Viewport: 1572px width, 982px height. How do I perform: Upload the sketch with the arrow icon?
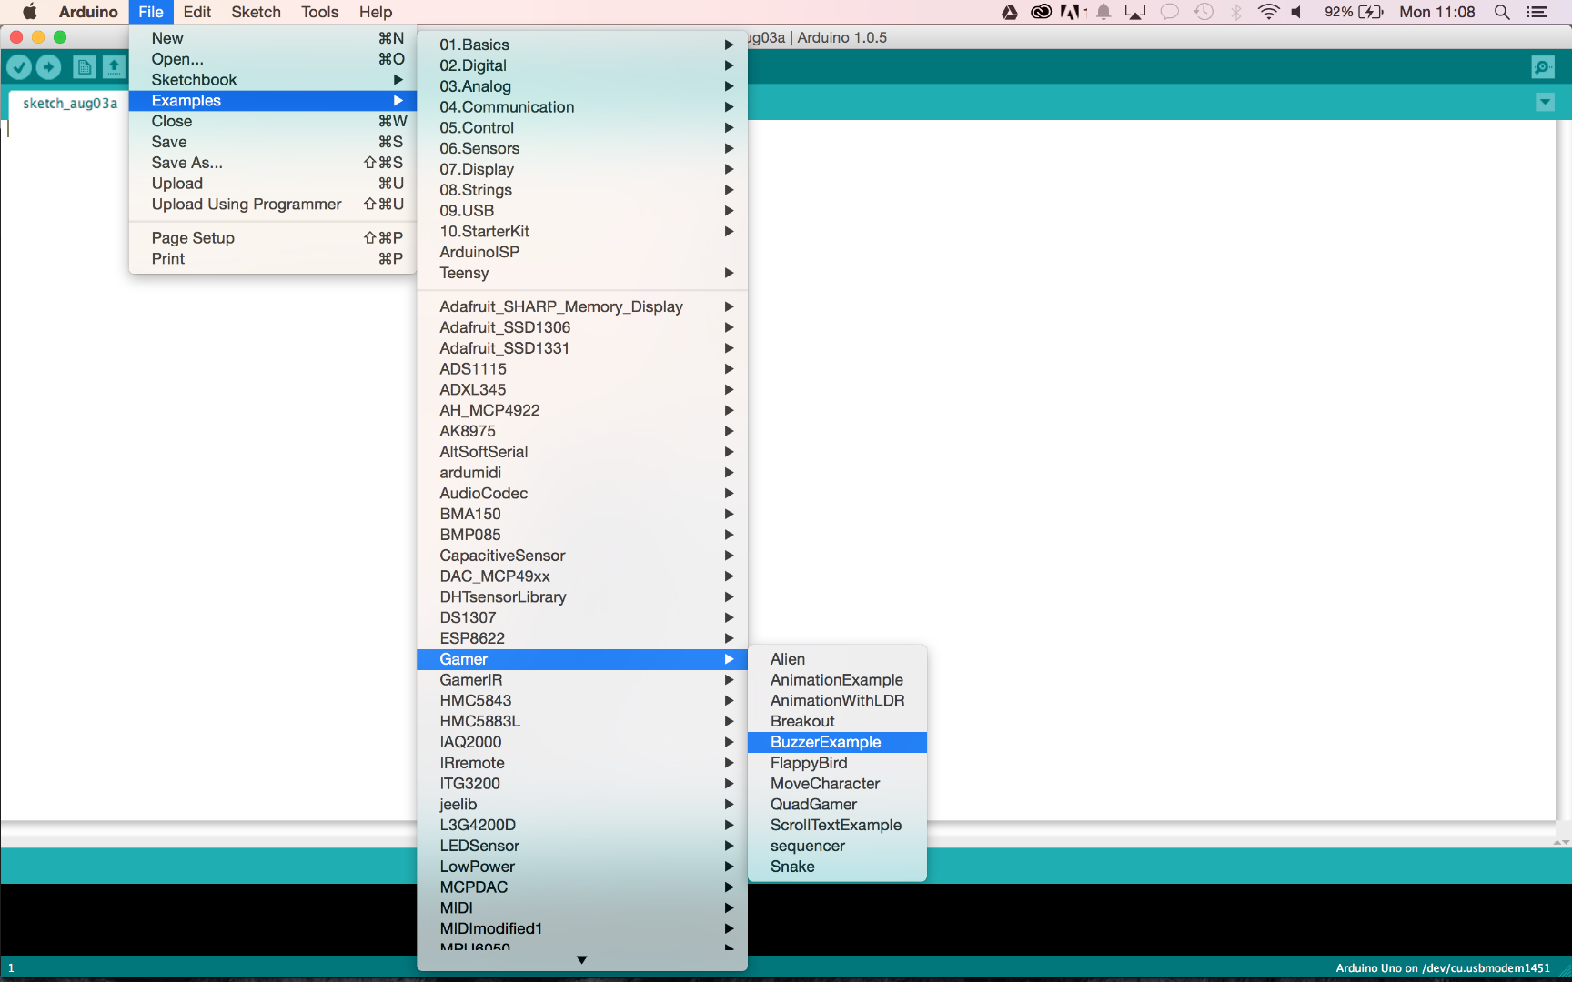(x=48, y=66)
